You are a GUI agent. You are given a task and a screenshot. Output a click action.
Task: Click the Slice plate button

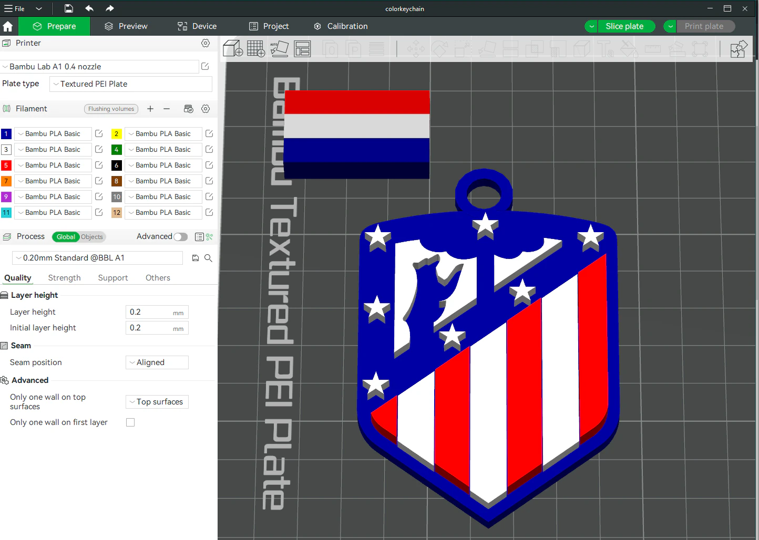click(x=627, y=26)
